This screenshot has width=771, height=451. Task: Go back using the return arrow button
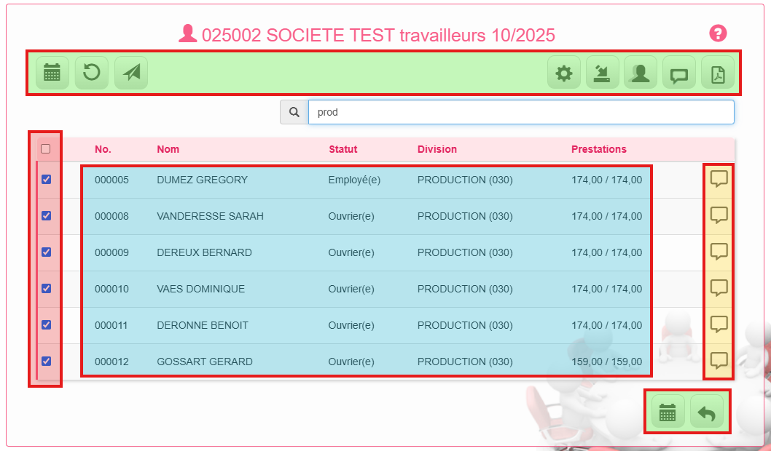(706, 411)
